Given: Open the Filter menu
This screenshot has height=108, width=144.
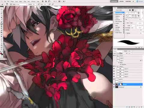Looking at the screenshot, I should coord(25,1).
